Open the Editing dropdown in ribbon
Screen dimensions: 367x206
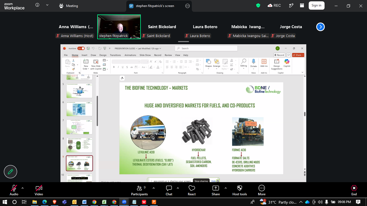243,64
